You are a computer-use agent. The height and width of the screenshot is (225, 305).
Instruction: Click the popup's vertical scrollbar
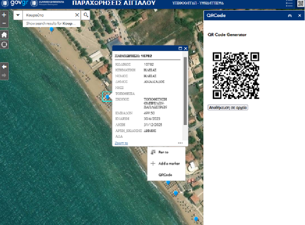click(x=185, y=91)
